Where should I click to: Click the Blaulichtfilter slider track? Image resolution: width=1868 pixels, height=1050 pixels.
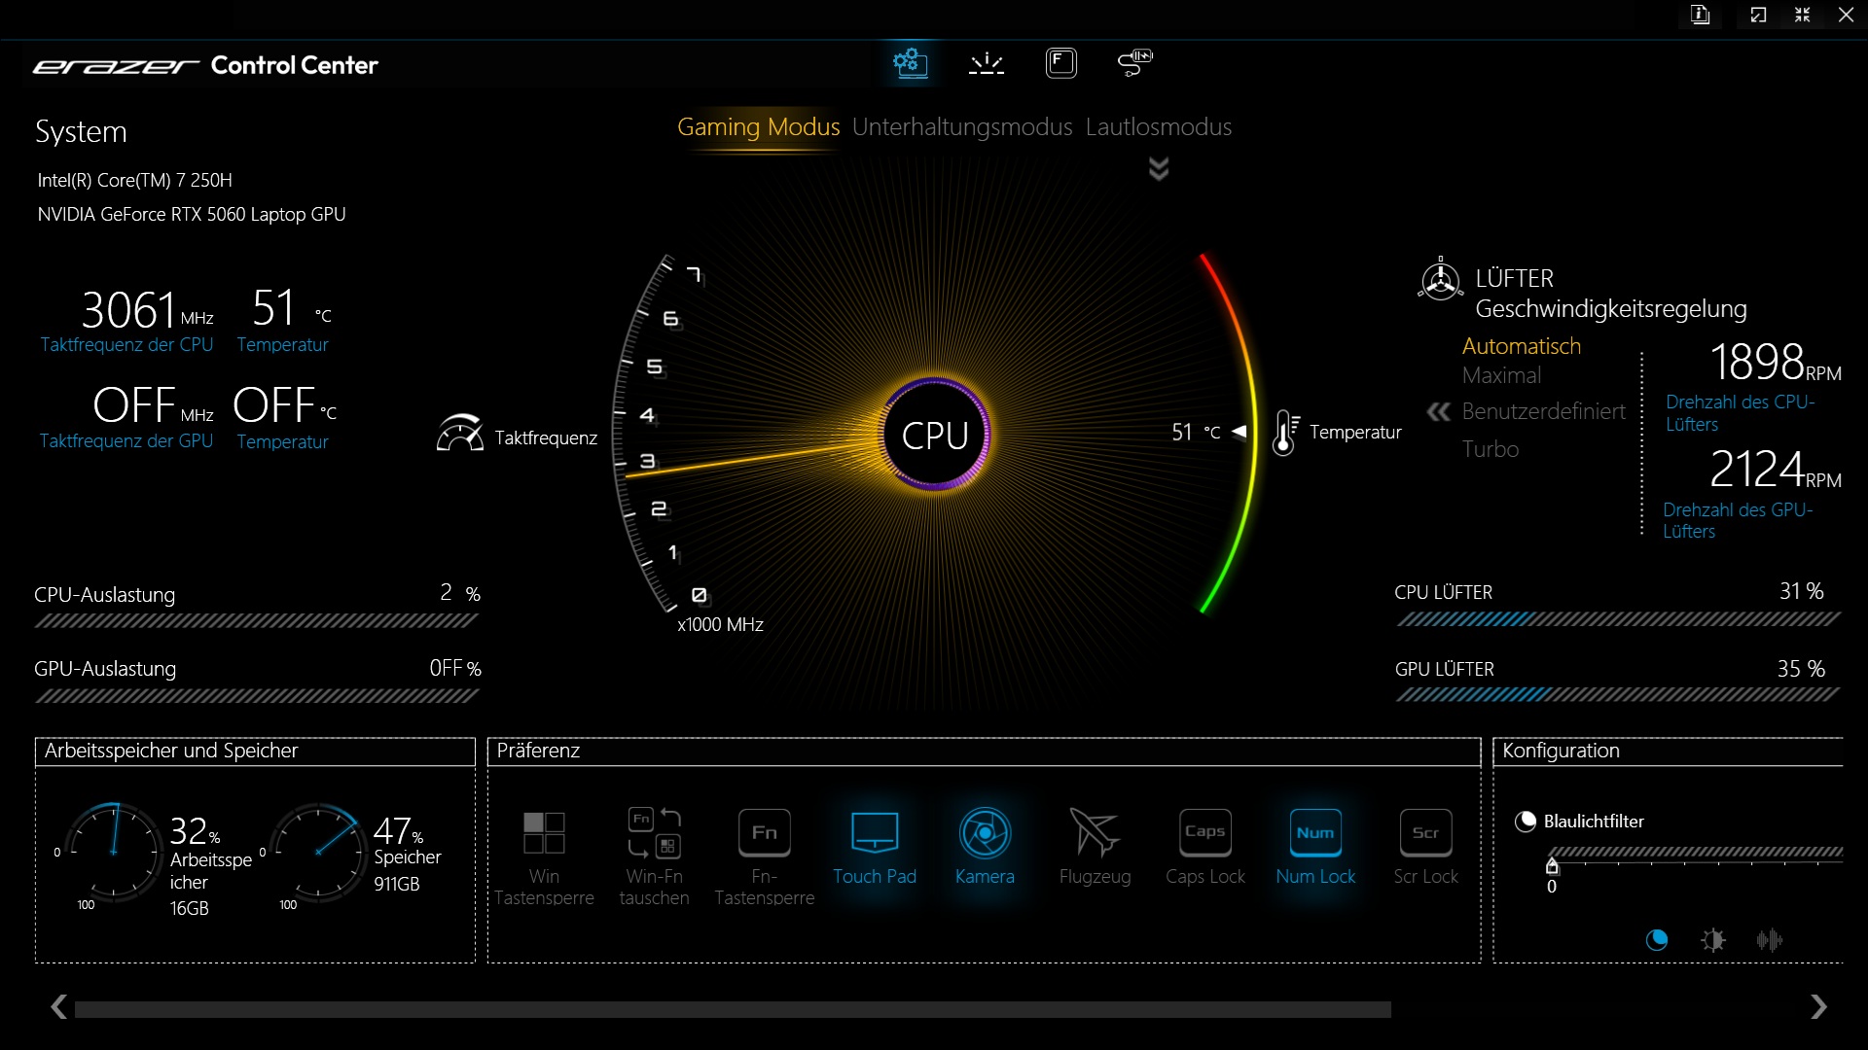coord(1693,853)
